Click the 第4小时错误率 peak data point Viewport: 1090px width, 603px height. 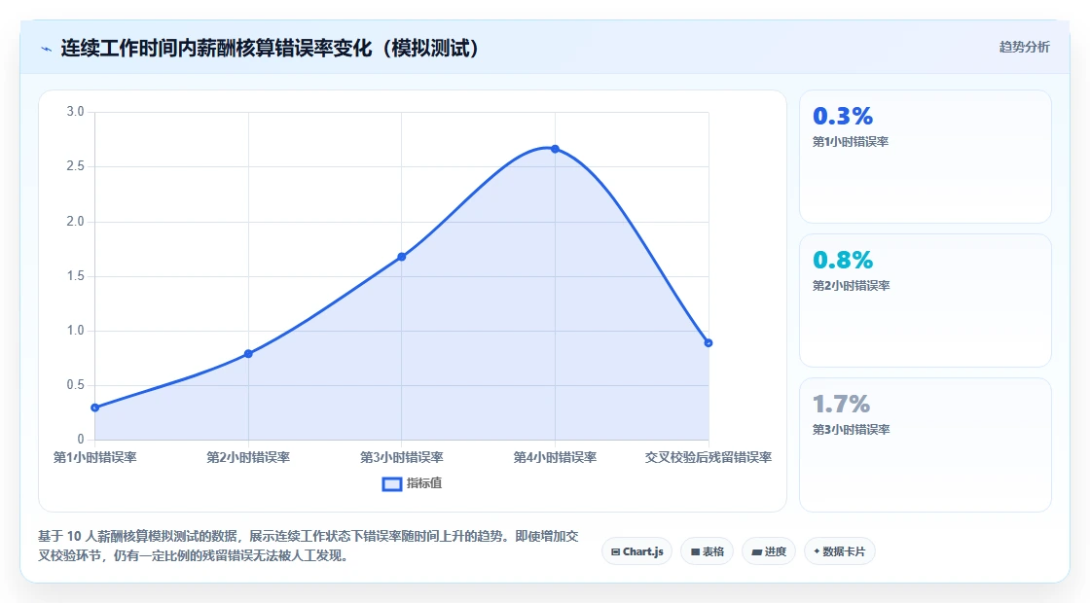point(555,149)
